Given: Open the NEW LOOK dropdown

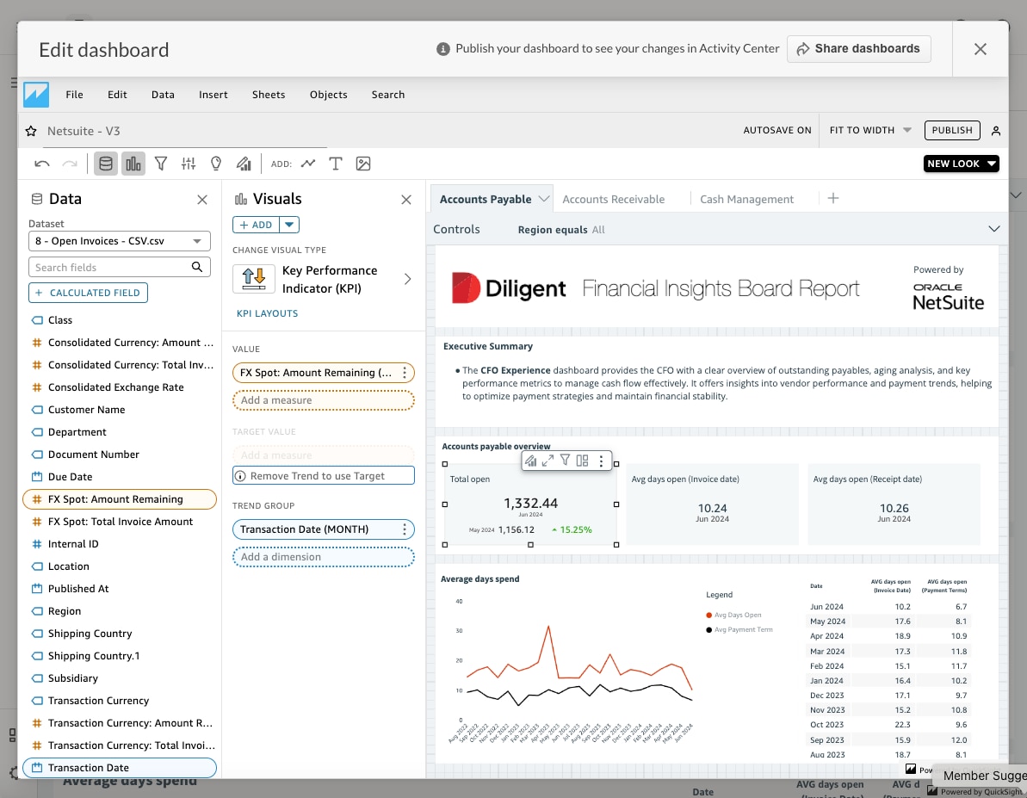Looking at the screenshot, I should tap(961, 164).
